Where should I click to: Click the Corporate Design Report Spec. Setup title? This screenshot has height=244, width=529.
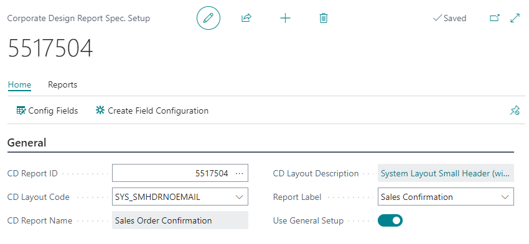coord(78,18)
